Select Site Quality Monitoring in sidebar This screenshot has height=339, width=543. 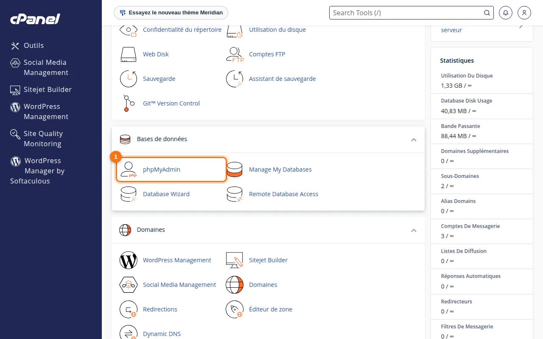pyautogui.click(x=36, y=139)
